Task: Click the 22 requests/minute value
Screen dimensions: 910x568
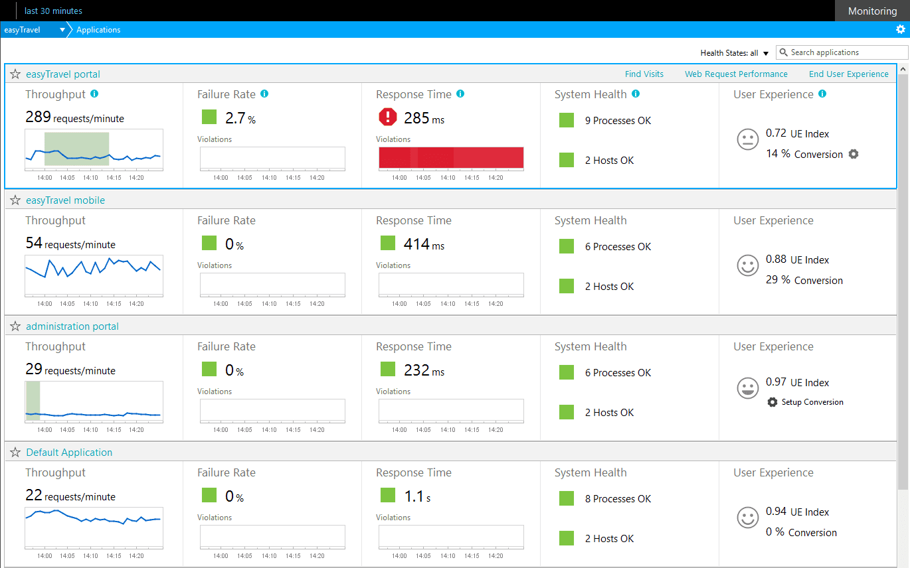Action: coord(70,496)
